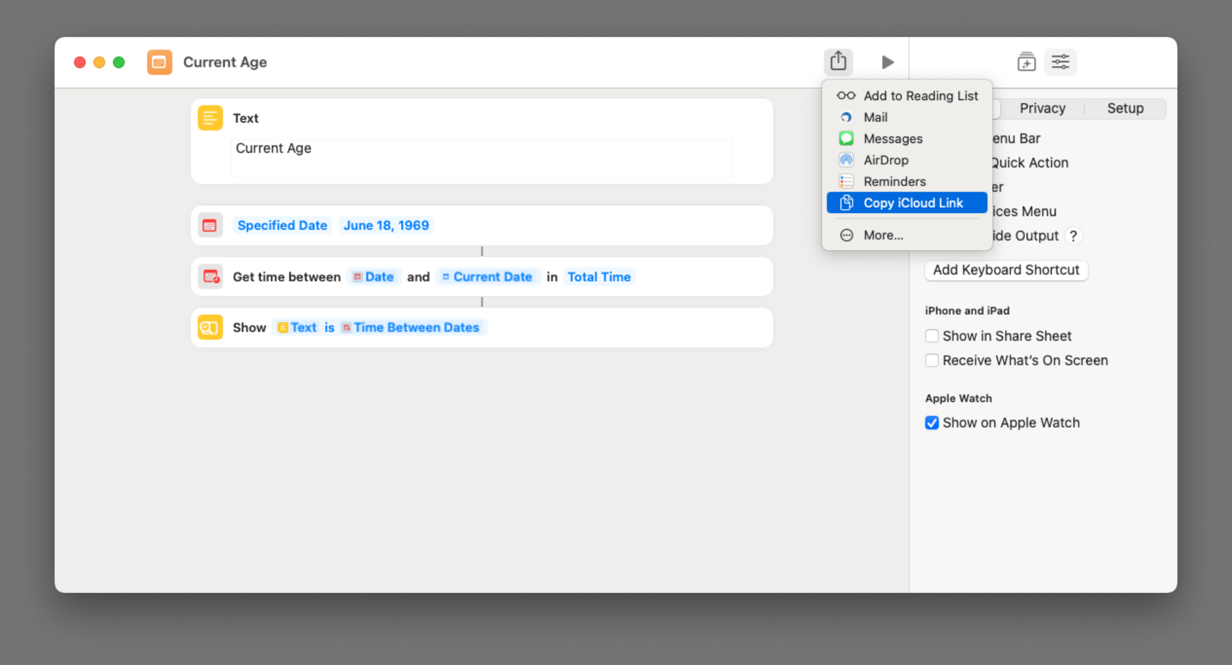Open the Action Library icon
Image resolution: width=1232 pixels, height=665 pixels.
tap(1026, 62)
